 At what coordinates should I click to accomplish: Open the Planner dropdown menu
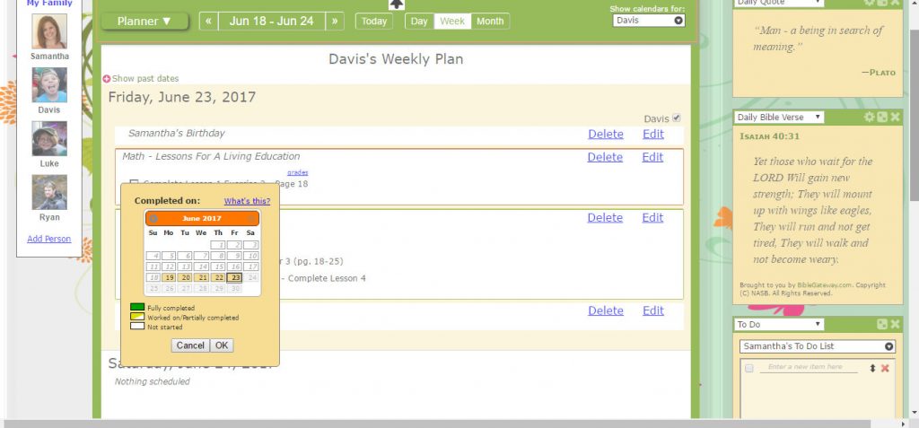(144, 22)
